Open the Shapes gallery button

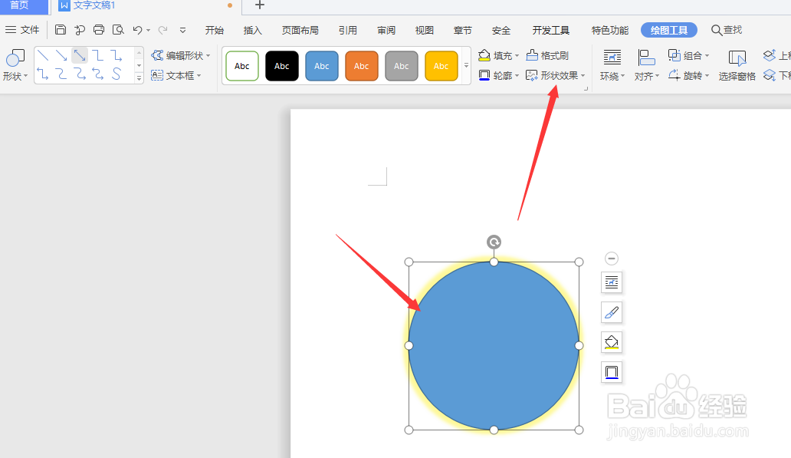point(15,65)
